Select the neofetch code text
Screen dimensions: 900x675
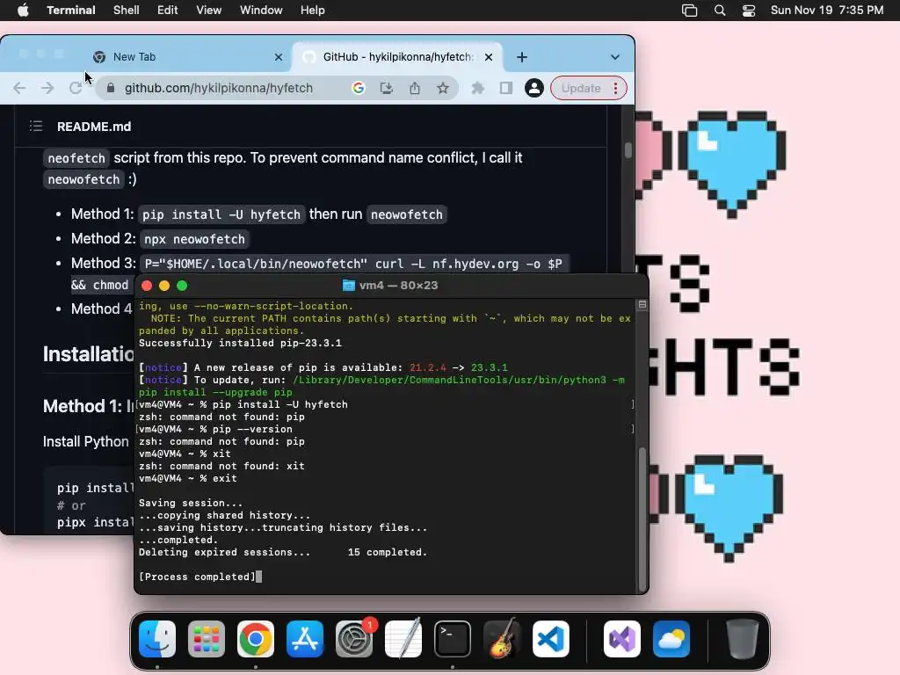(76, 158)
